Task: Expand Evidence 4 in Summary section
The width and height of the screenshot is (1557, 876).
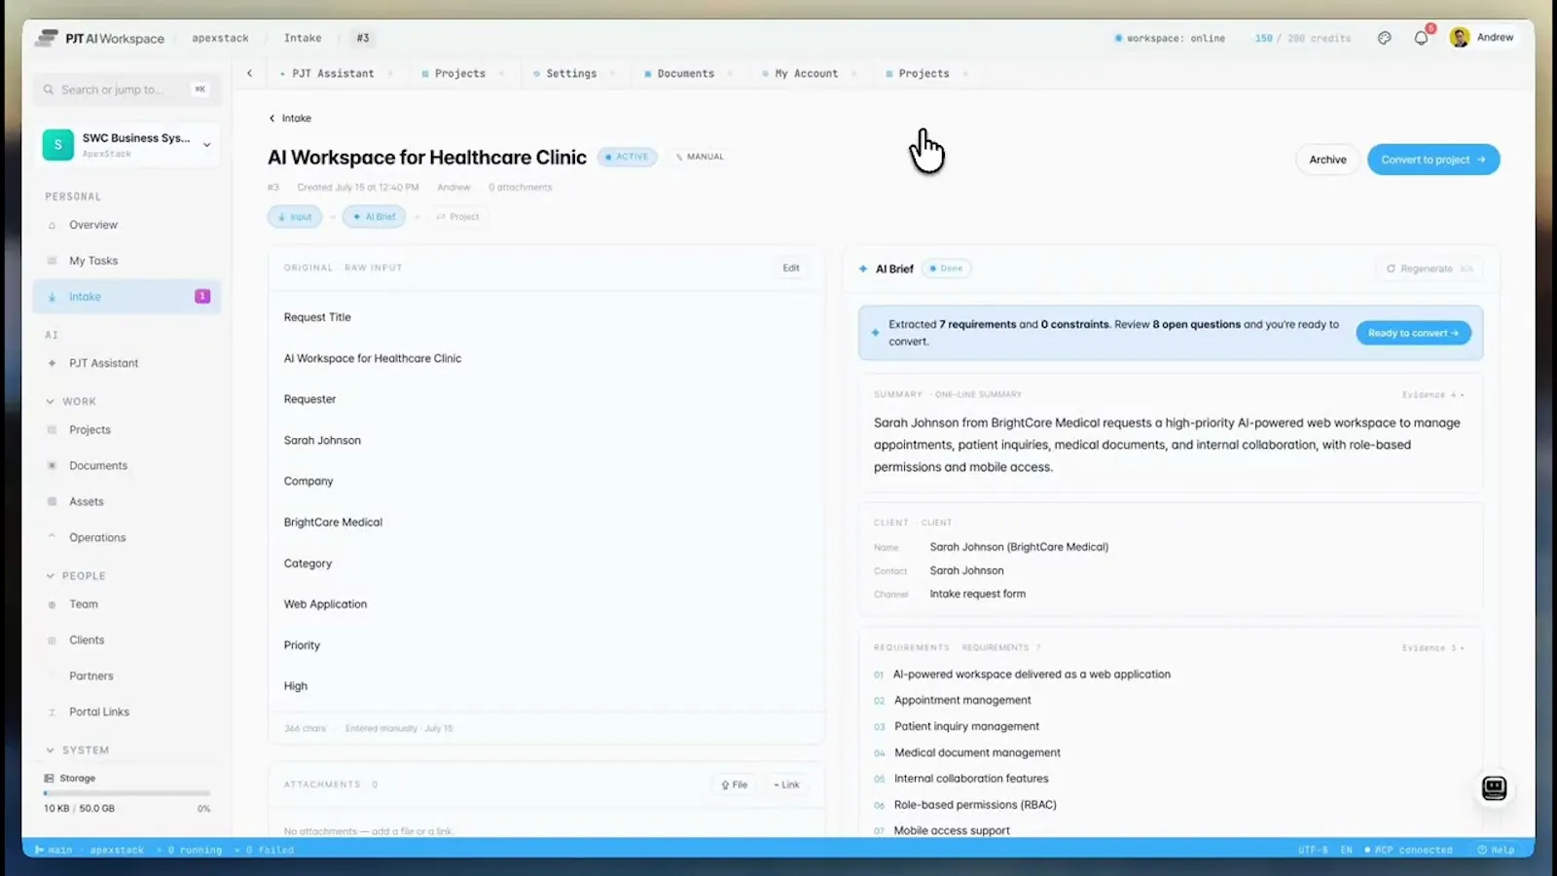Action: 1432,395
